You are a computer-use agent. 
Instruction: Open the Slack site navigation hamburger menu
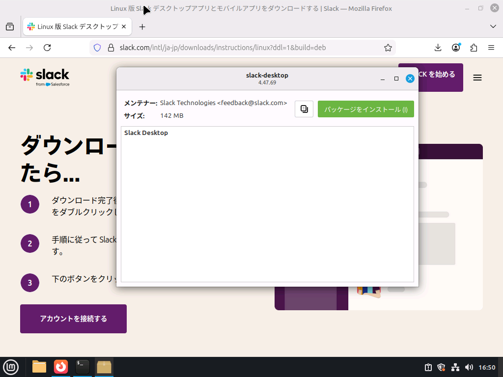point(477,77)
